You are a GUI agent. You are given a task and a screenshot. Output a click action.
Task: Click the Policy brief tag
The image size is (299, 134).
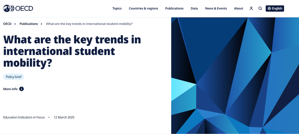(x=14, y=77)
